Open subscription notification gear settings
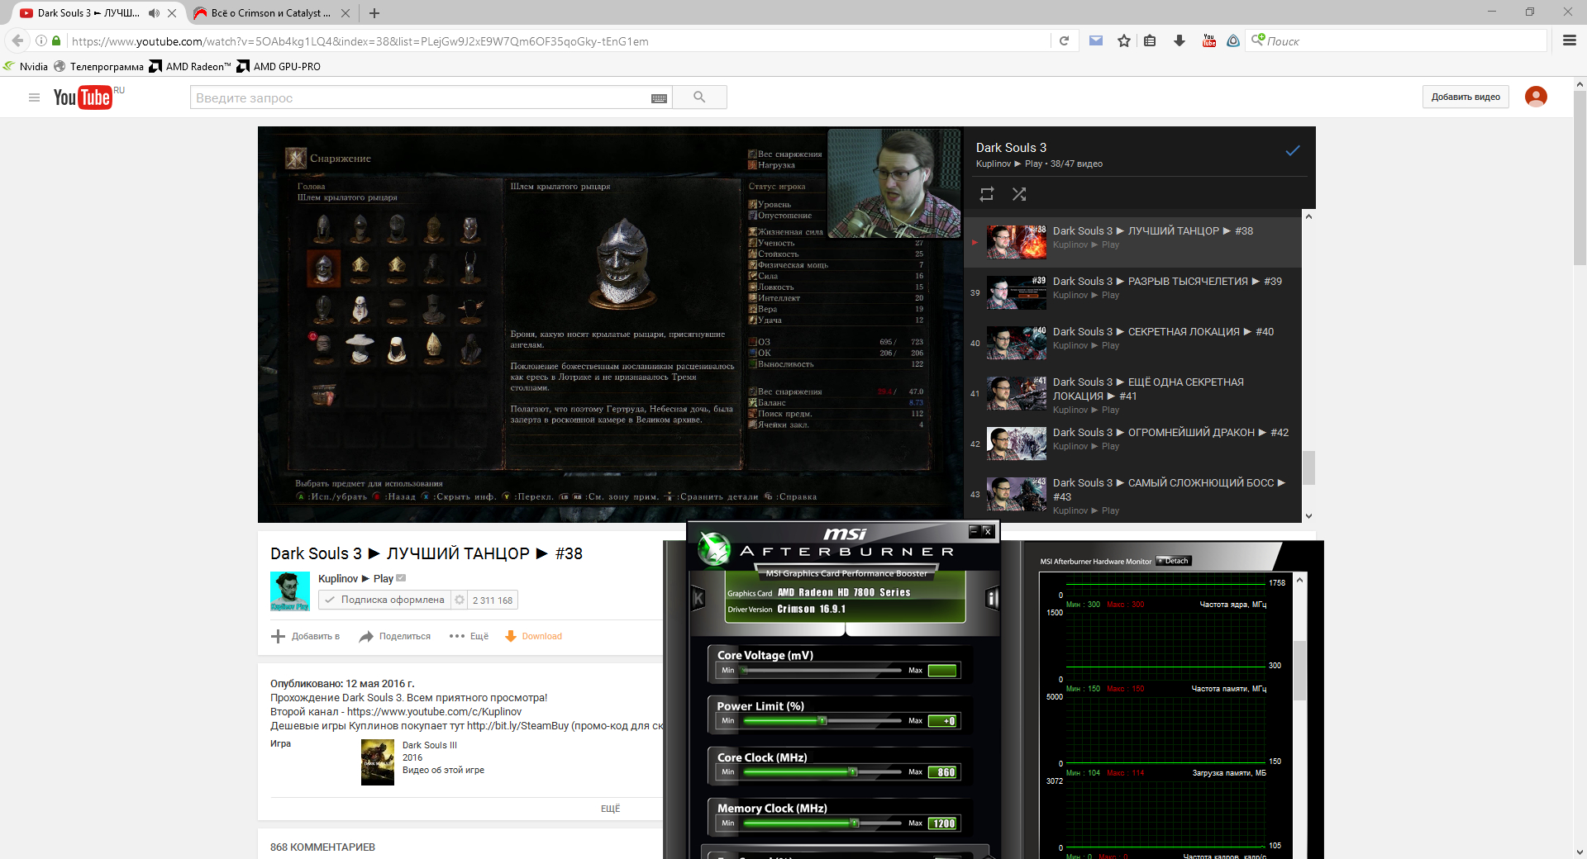 [x=460, y=600]
